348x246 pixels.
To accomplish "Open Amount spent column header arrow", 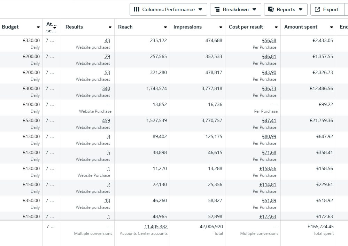I will pos(332,27).
